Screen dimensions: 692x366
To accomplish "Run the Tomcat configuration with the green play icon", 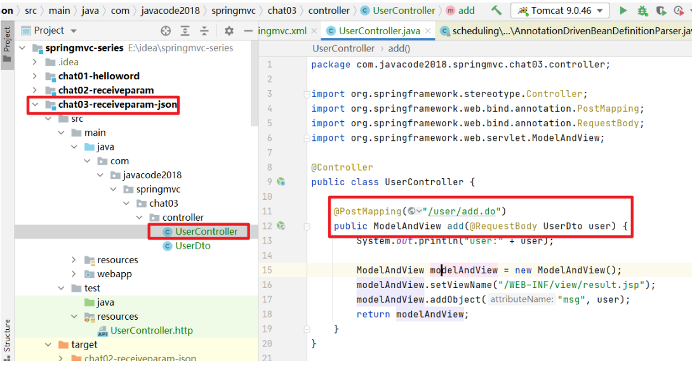I will tap(623, 11).
